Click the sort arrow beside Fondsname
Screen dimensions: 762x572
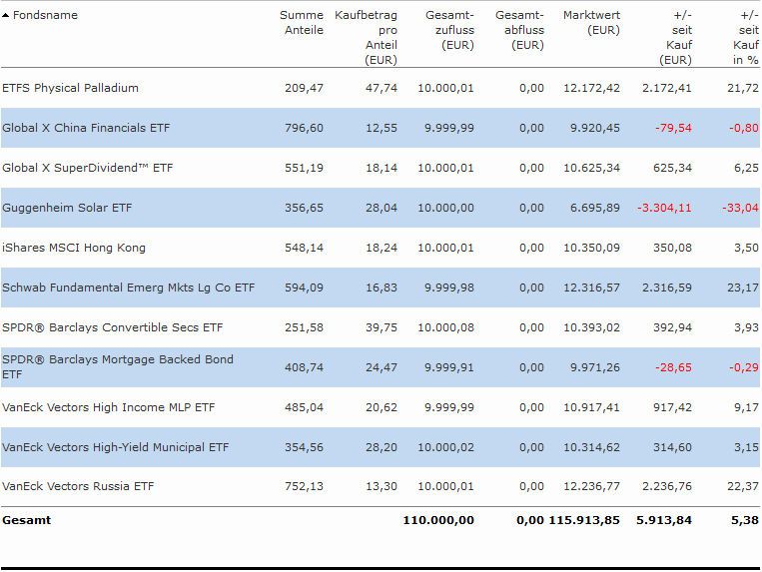[x=5, y=16]
